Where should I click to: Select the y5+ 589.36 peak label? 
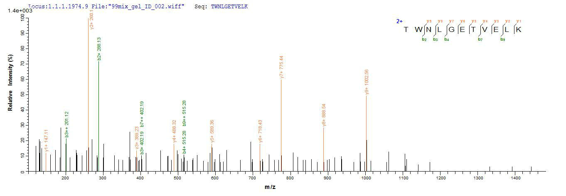(212, 131)
